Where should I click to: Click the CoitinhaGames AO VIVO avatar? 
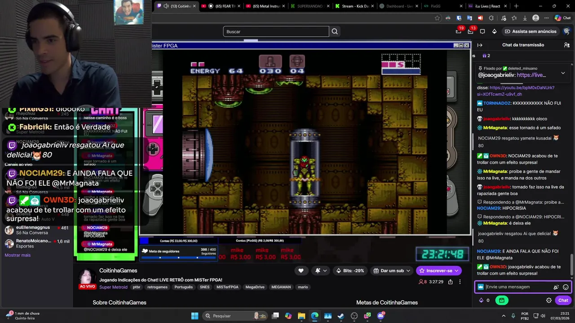(x=87, y=279)
